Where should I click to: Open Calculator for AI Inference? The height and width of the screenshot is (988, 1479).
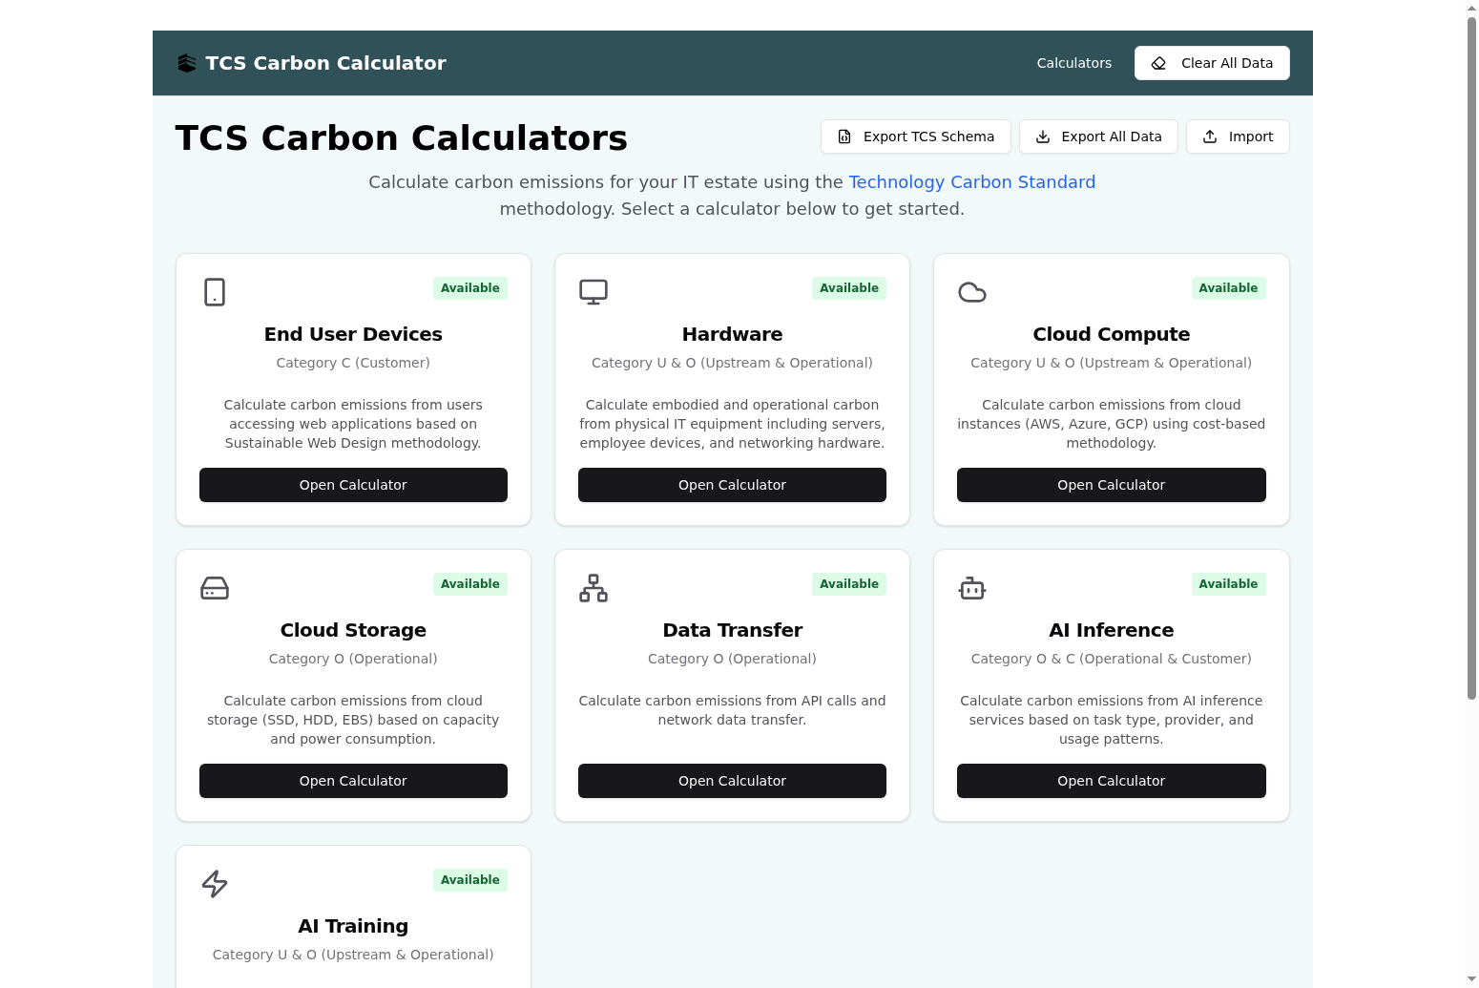coord(1111,781)
